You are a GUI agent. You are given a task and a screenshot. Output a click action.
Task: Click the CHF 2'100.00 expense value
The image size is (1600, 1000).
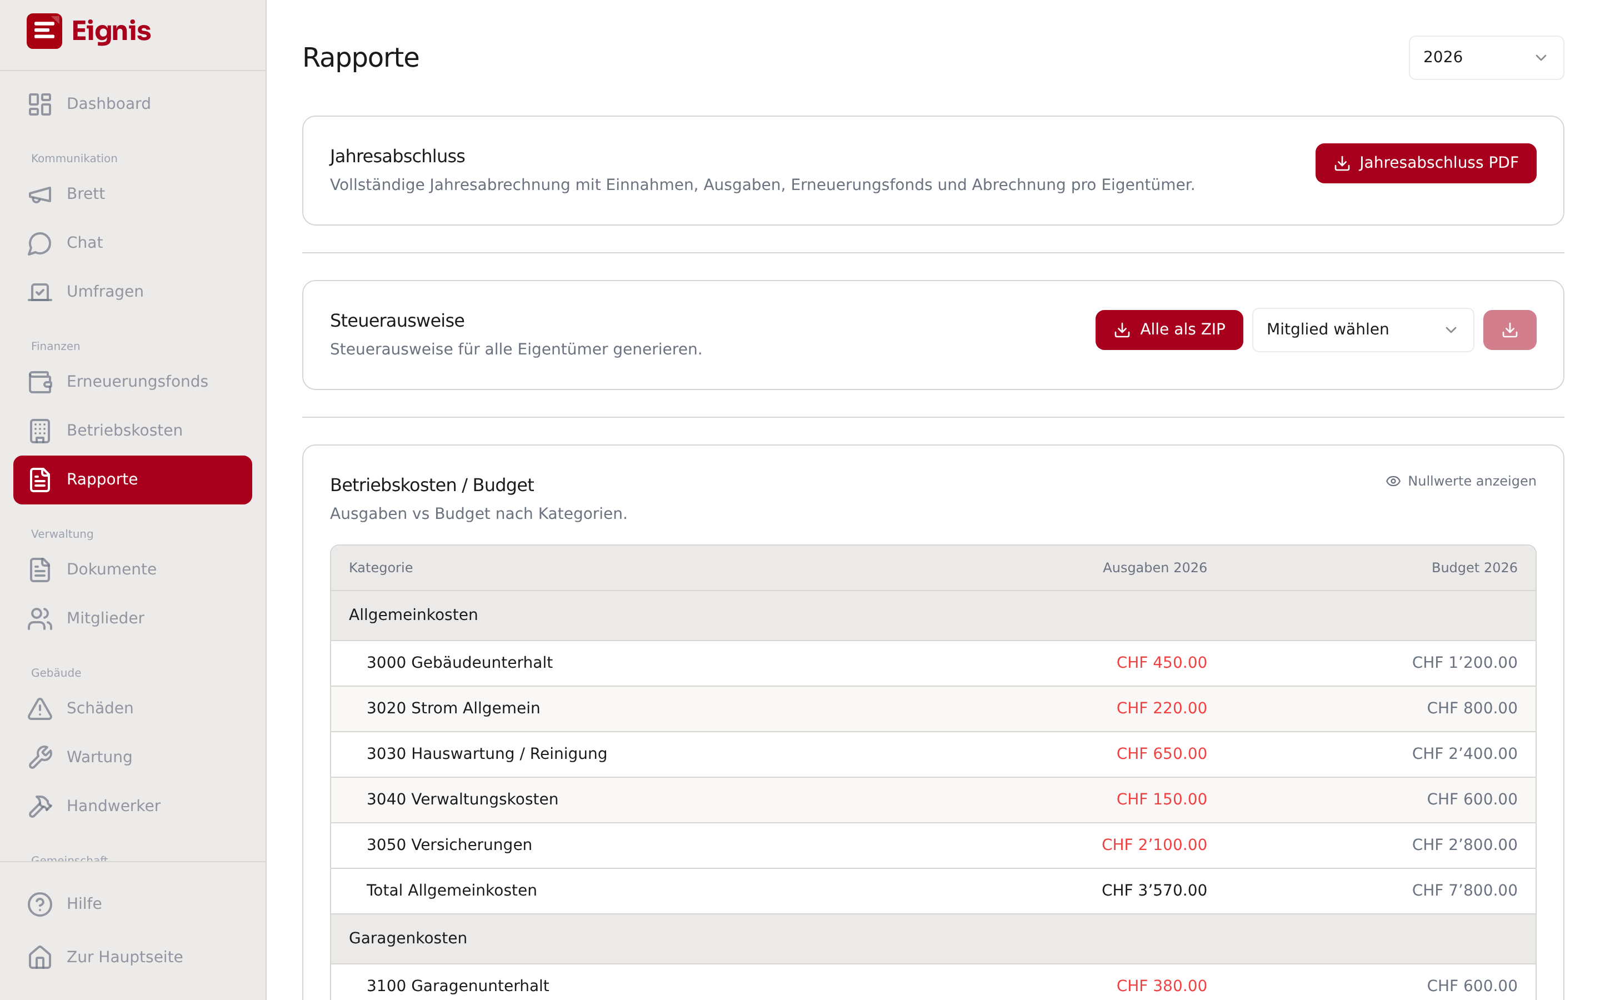point(1154,845)
